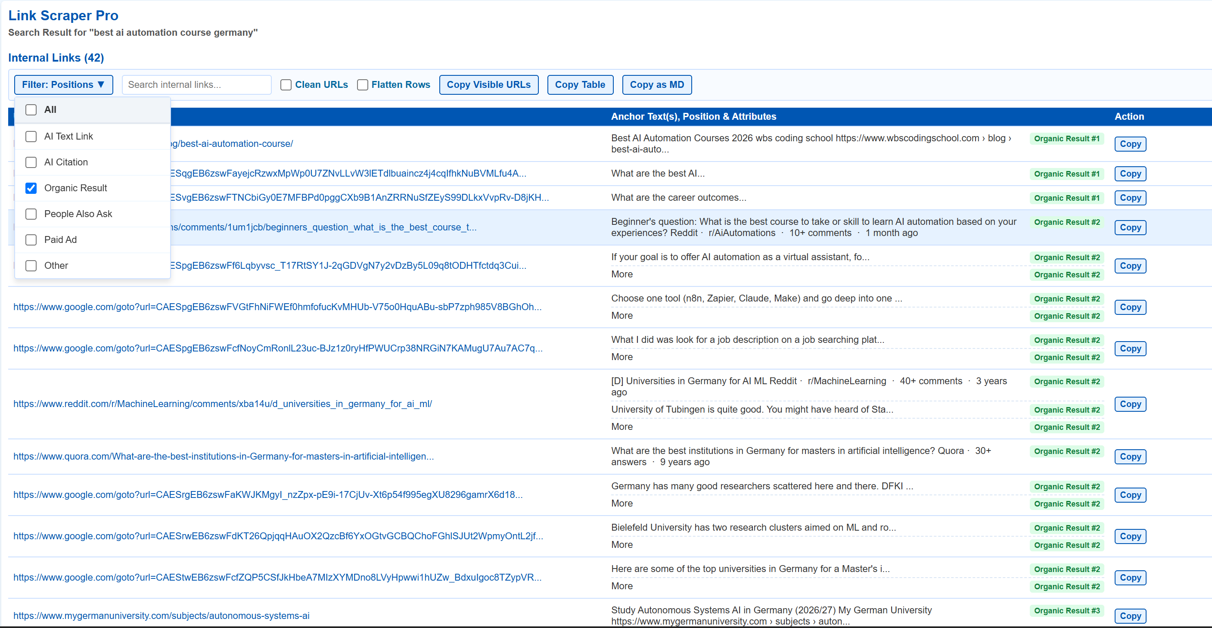This screenshot has width=1212, height=628.
Task: Copy the 'top universities in Germany for a Master's' row
Action: coord(1130,578)
